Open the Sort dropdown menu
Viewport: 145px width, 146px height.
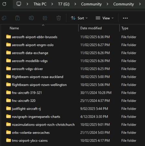pyautogui.click(x=79, y=18)
